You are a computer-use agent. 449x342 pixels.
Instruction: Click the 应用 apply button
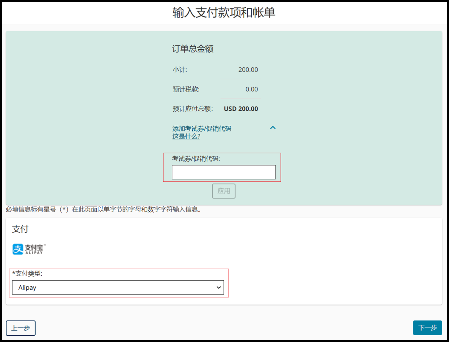pos(224,191)
